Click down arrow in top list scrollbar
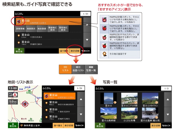This screenshot has width=174, height=130. tap(87, 40)
